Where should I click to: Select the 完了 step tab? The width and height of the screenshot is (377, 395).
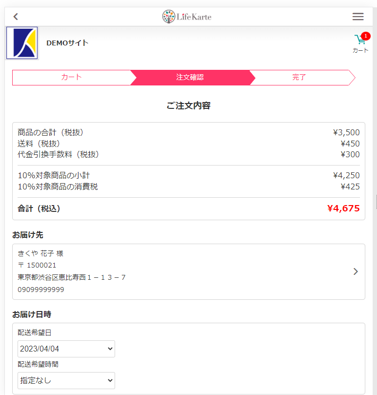coord(299,77)
